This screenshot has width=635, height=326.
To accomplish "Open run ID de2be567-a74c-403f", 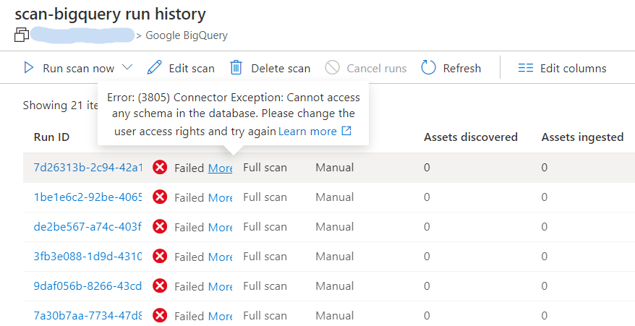I will (88, 227).
